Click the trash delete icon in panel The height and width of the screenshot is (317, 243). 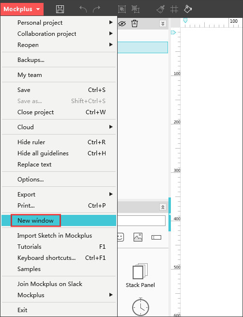[135, 23]
